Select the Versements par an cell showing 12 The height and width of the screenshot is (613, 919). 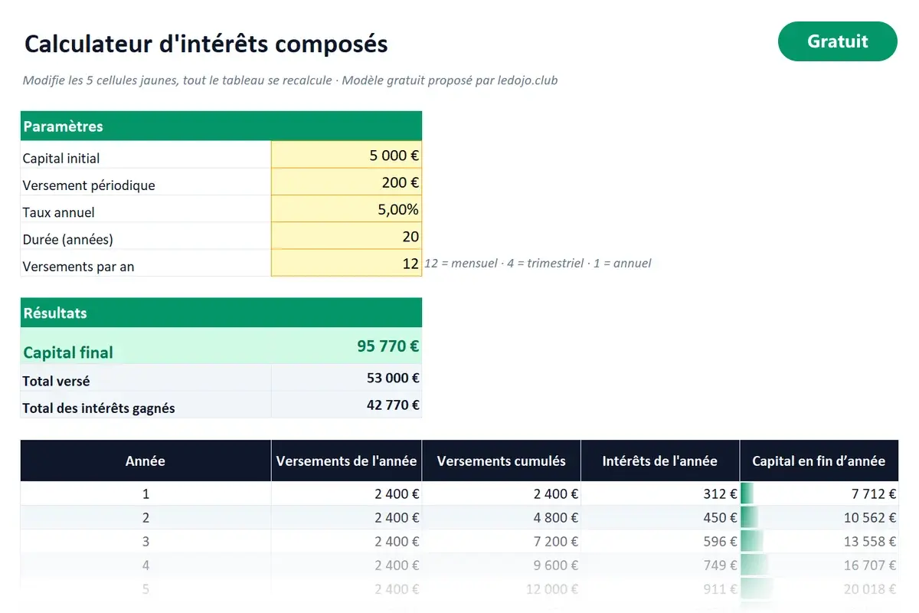click(x=346, y=263)
